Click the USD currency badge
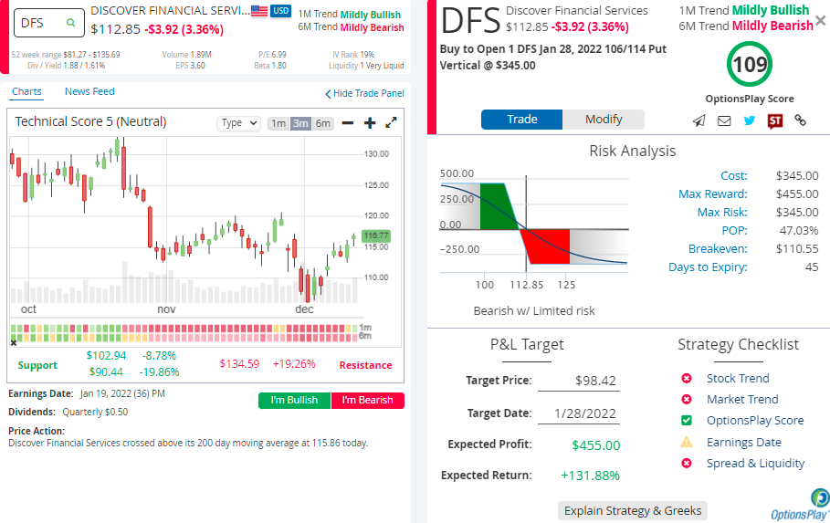The image size is (830, 523). (280, 11)
